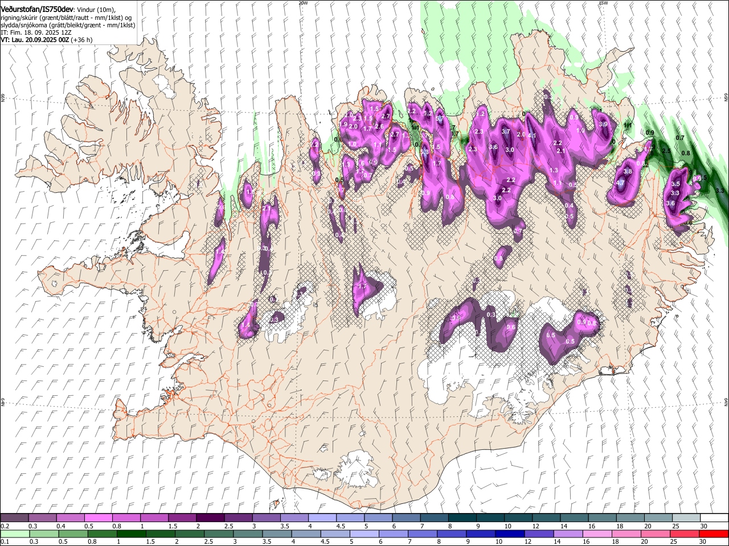Click the 'slydda/snjókoma' legend description line

(68, 25)
